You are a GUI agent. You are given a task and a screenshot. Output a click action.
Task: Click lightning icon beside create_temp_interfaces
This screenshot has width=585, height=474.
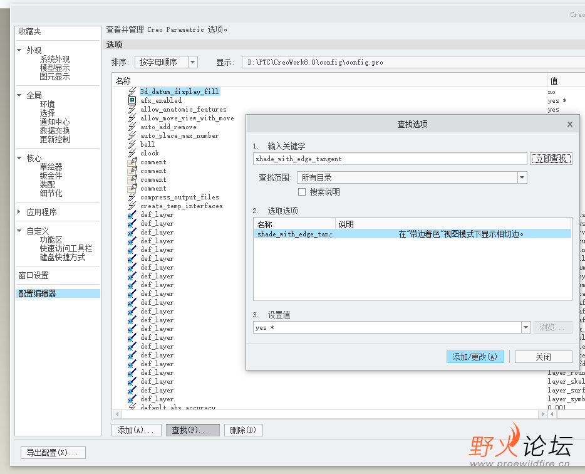132,206
